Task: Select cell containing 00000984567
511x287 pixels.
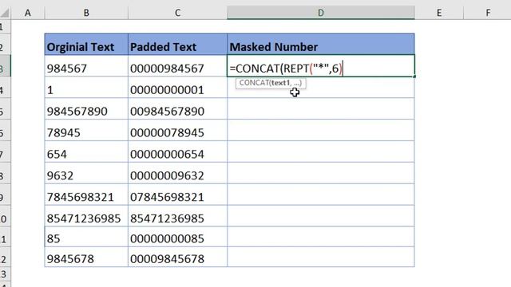Action: point(177,66)
